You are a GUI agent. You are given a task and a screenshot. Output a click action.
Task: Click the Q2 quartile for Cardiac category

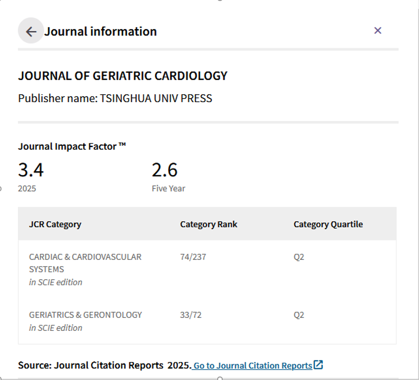coord(299,257)
